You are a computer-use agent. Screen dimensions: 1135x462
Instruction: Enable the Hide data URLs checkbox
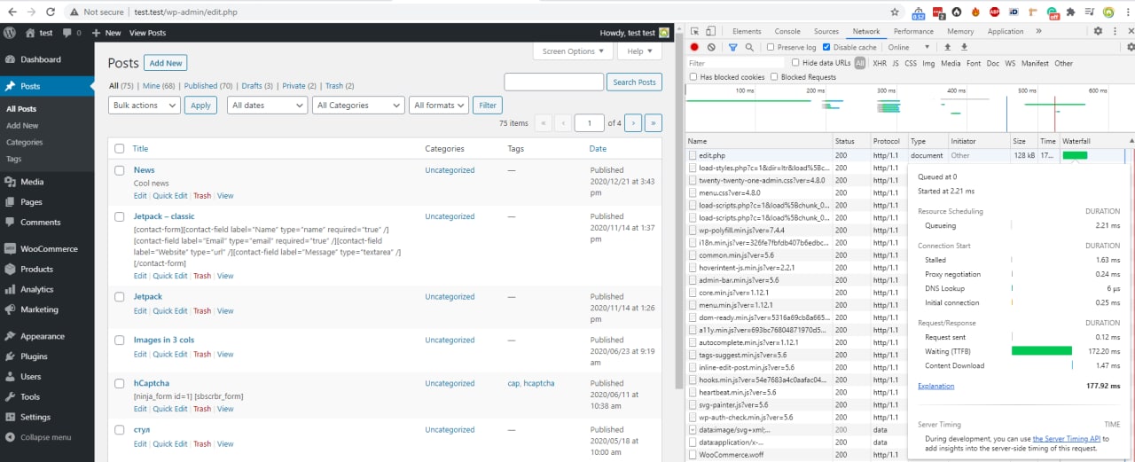tap(795, 63)
